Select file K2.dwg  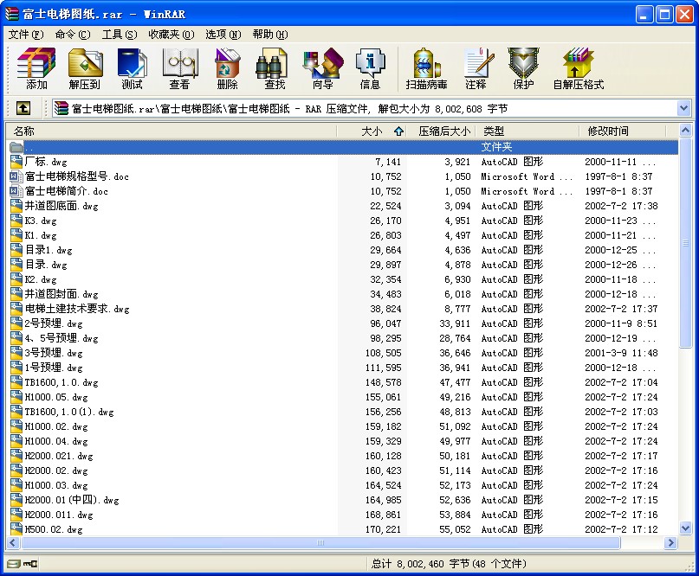(41, 279)
